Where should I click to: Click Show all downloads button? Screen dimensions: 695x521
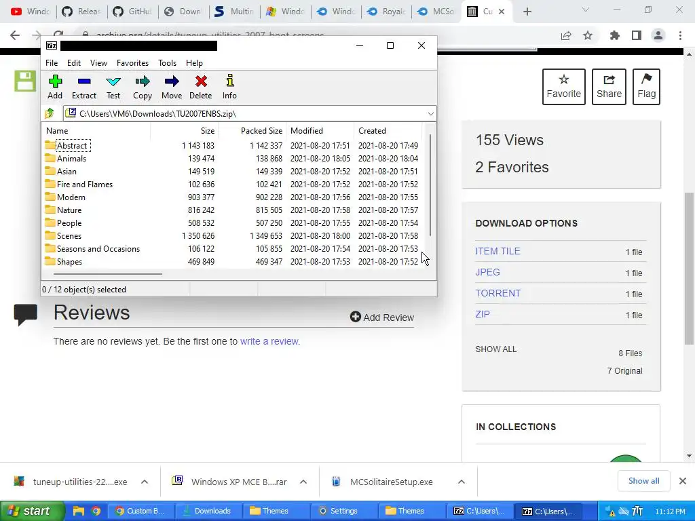click(643, 481)
